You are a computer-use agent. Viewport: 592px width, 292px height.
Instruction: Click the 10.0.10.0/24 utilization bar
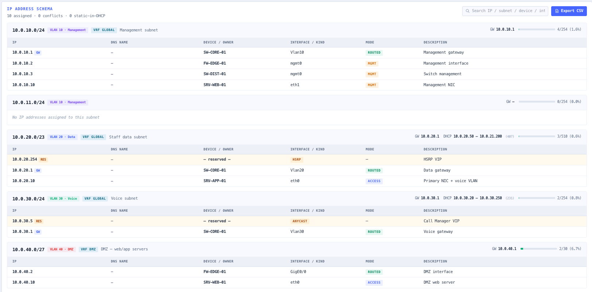pyautogui.click(x=537, y=30)
